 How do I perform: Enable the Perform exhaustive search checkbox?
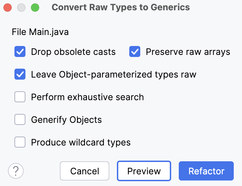20,97
